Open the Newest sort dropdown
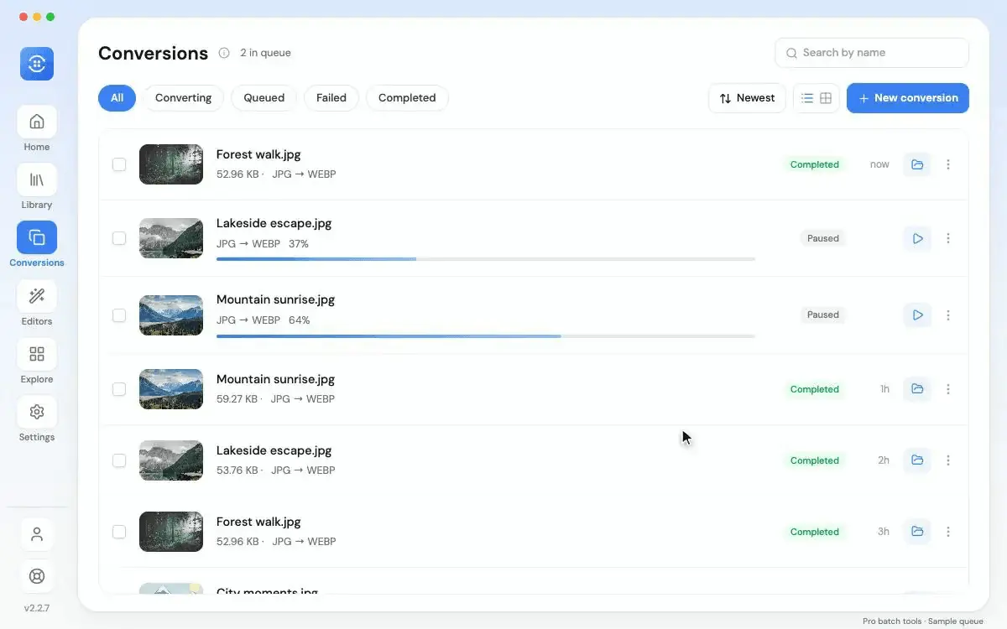 [747, 98]
